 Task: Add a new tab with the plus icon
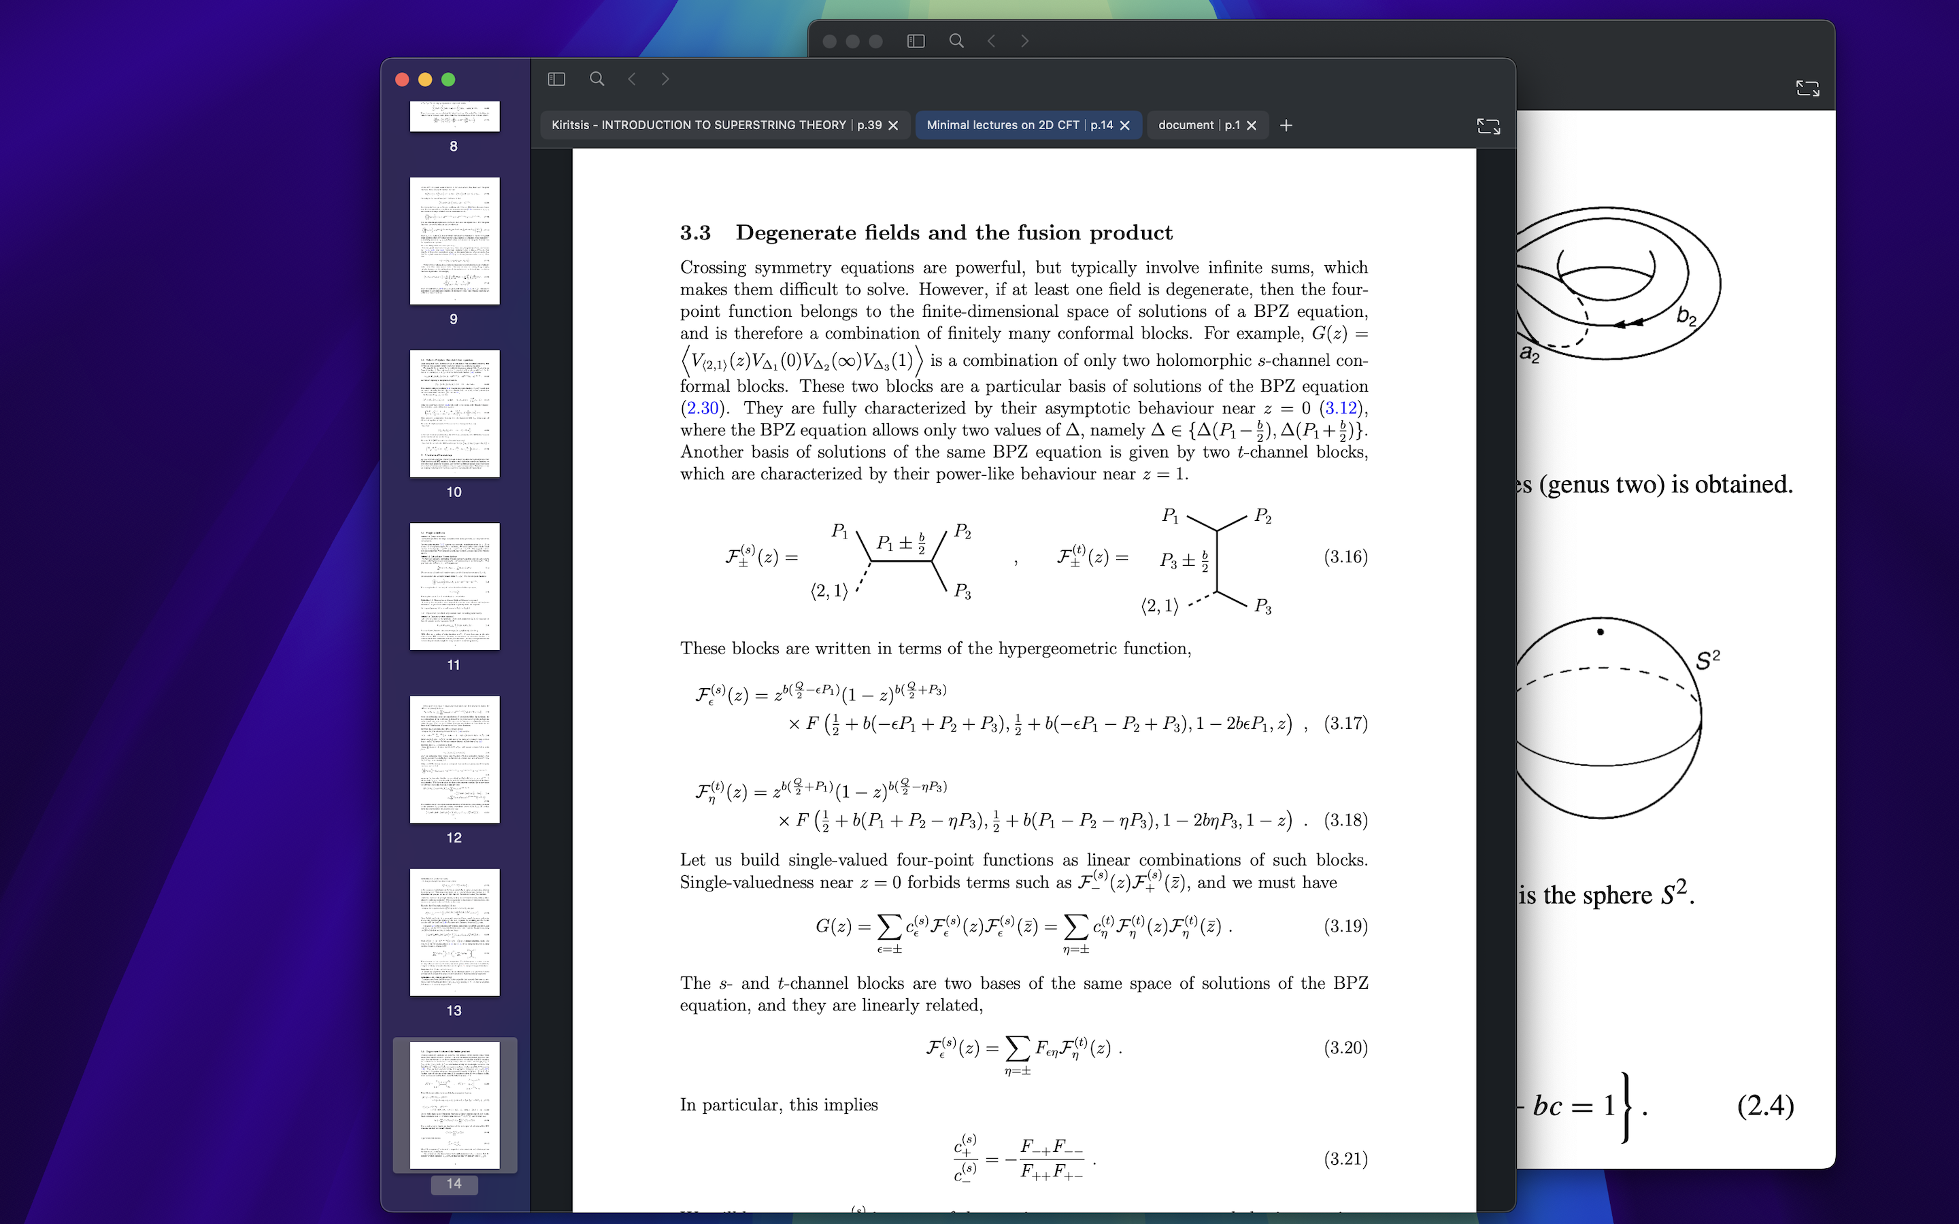(1286, 124)
